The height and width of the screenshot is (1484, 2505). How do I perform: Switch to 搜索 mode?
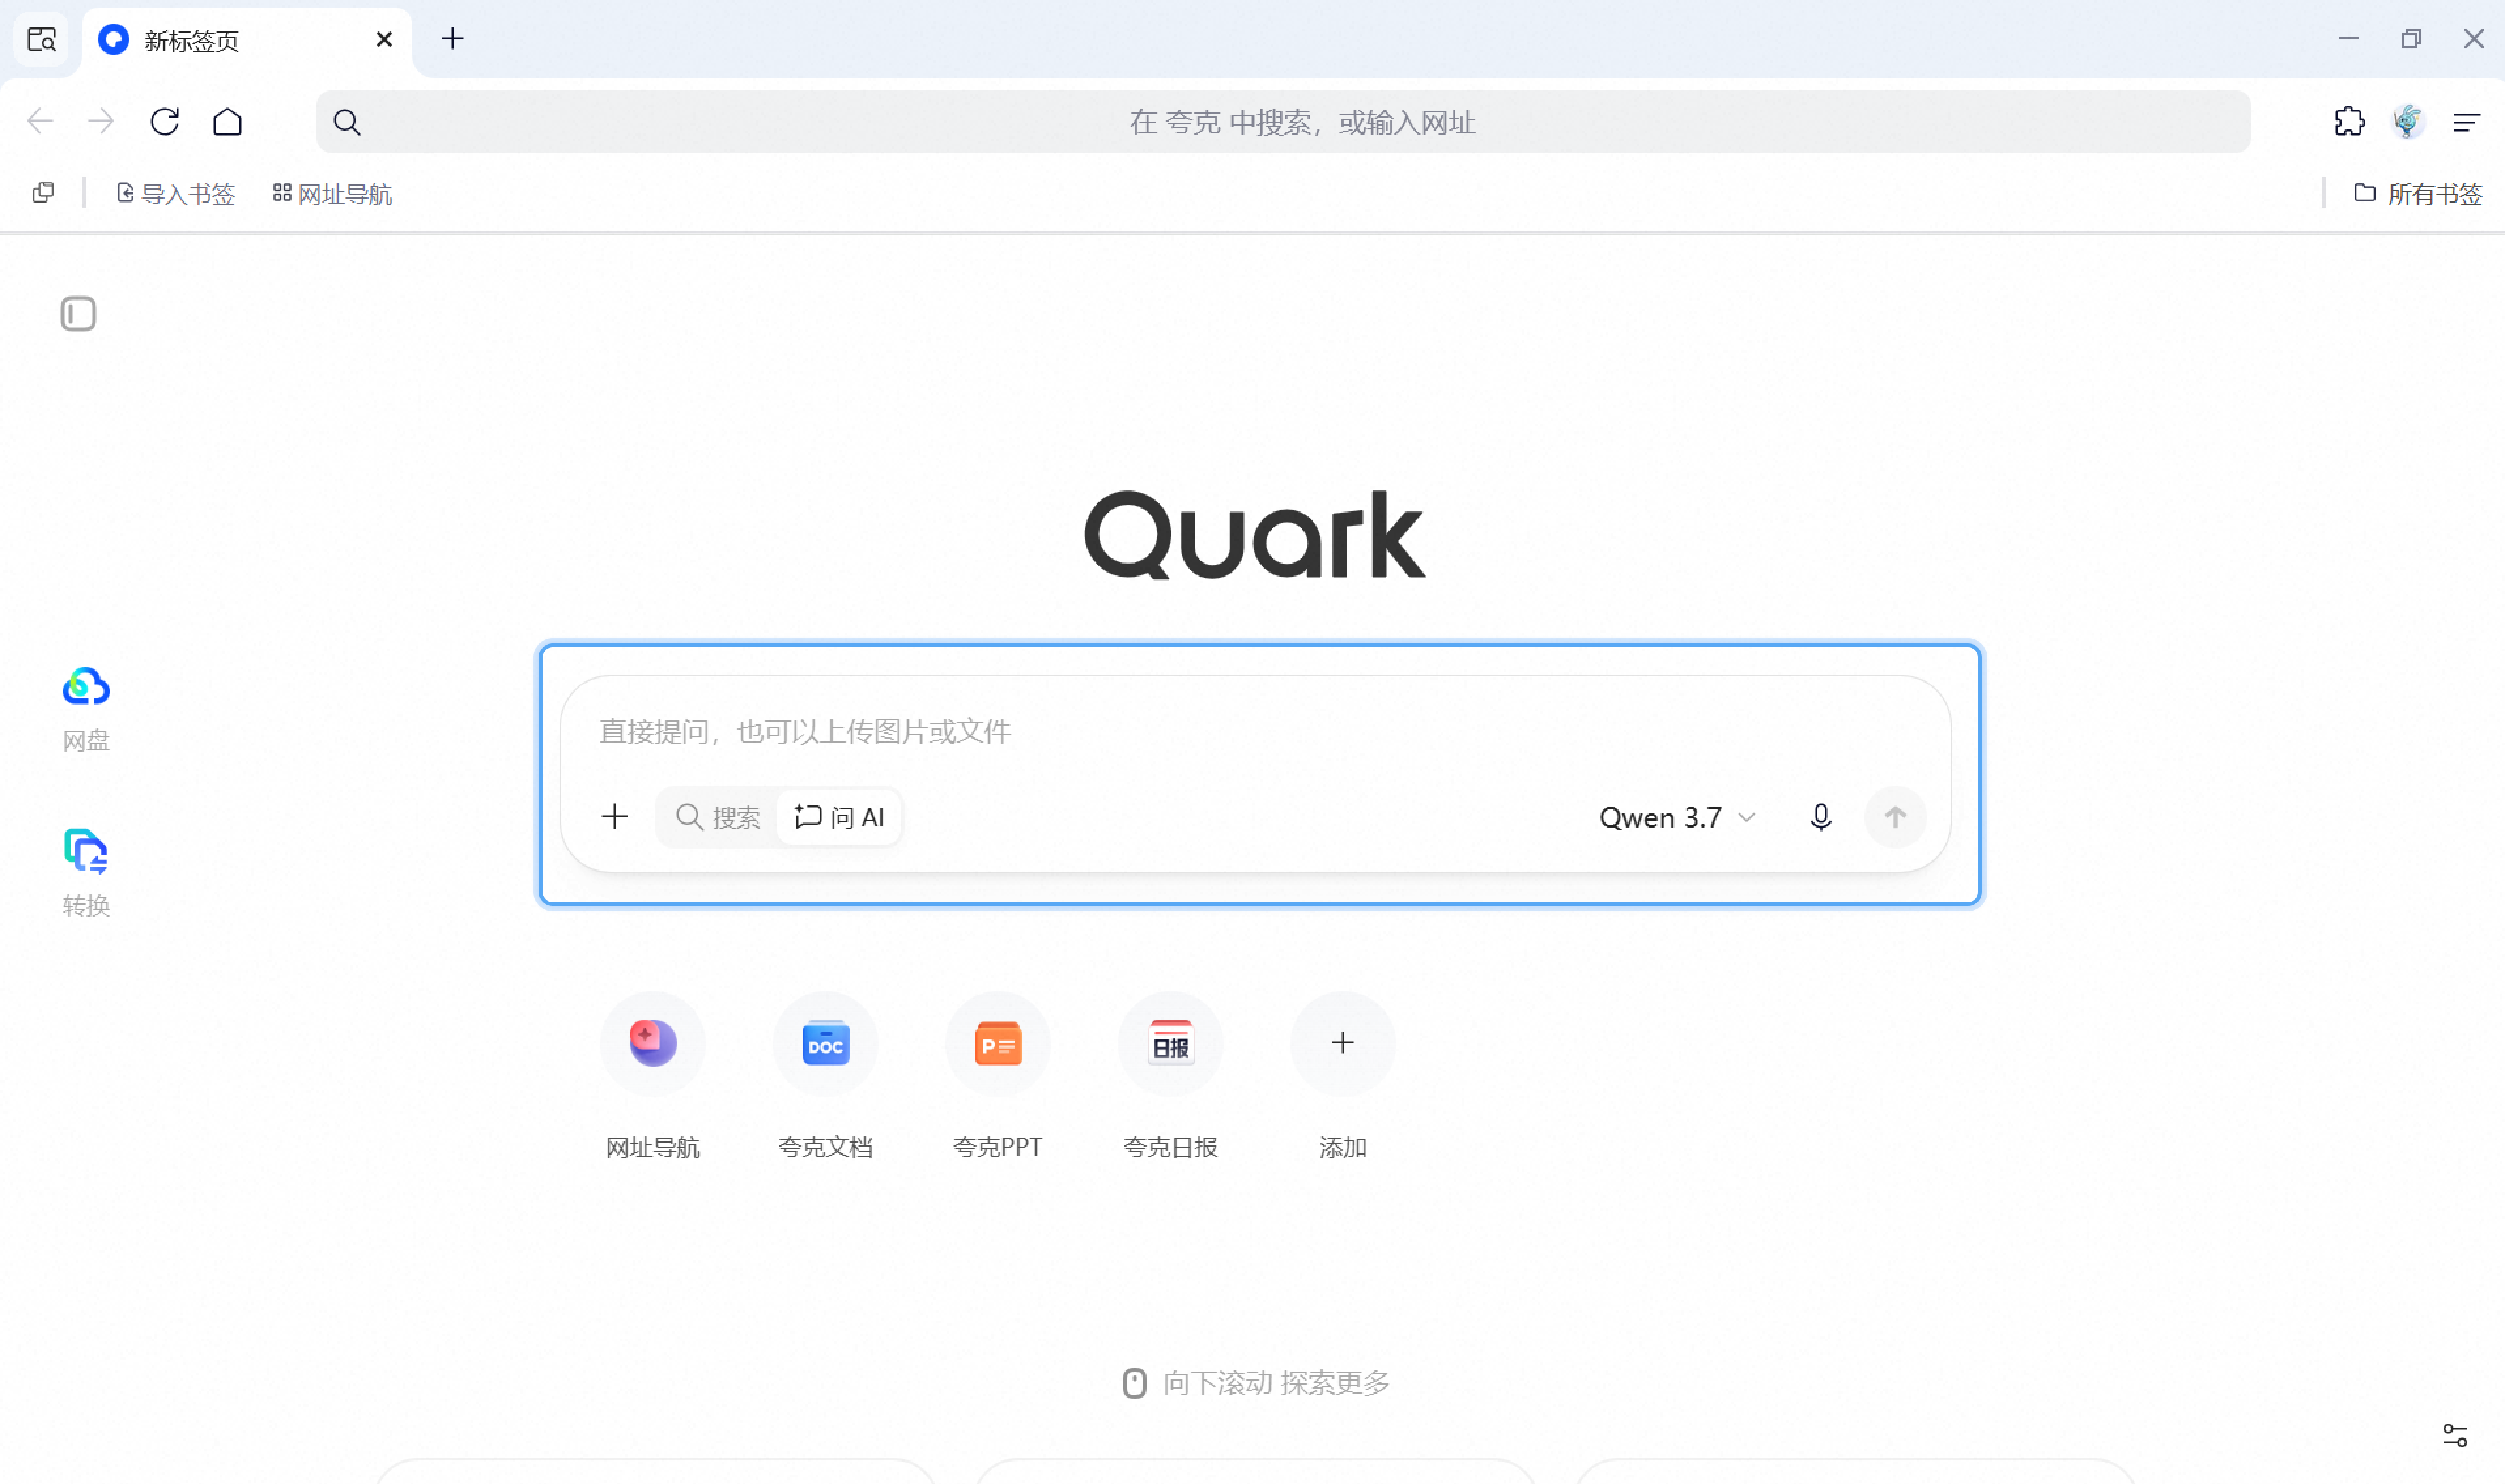coord(718,818)
